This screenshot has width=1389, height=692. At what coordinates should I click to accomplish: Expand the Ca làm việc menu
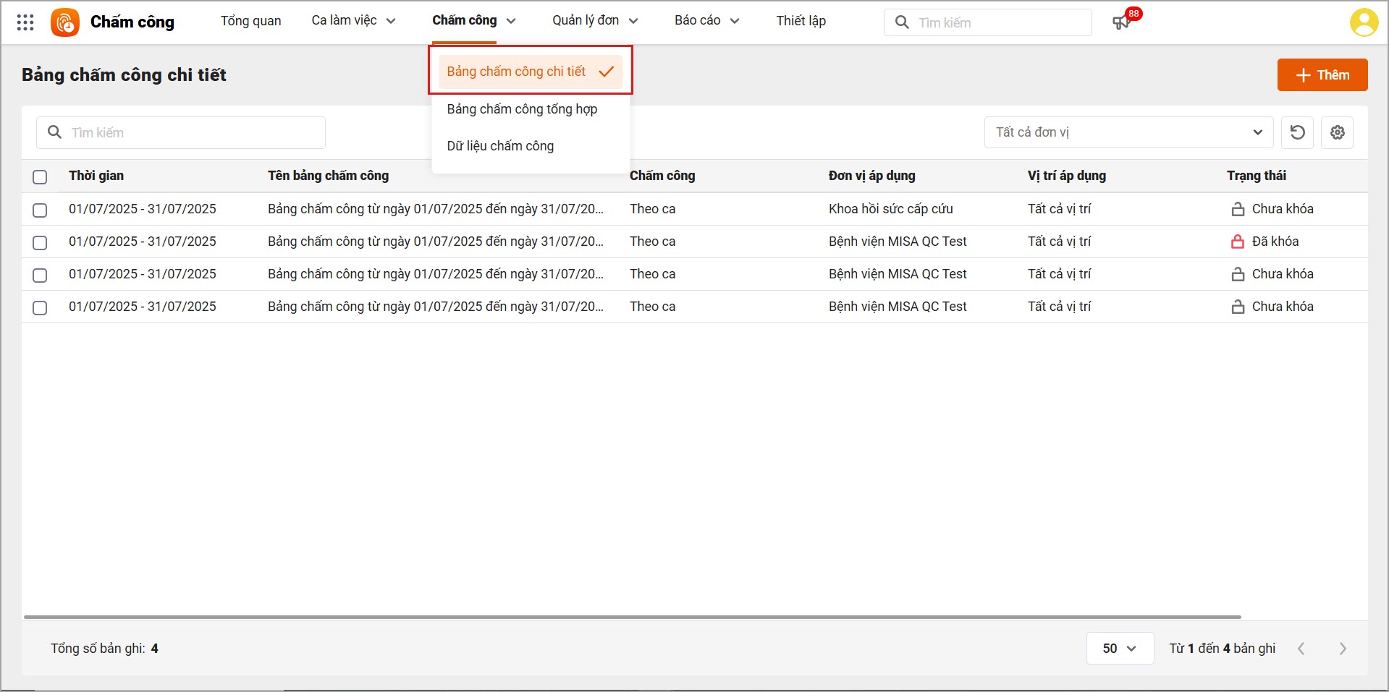tap(353, 21)
